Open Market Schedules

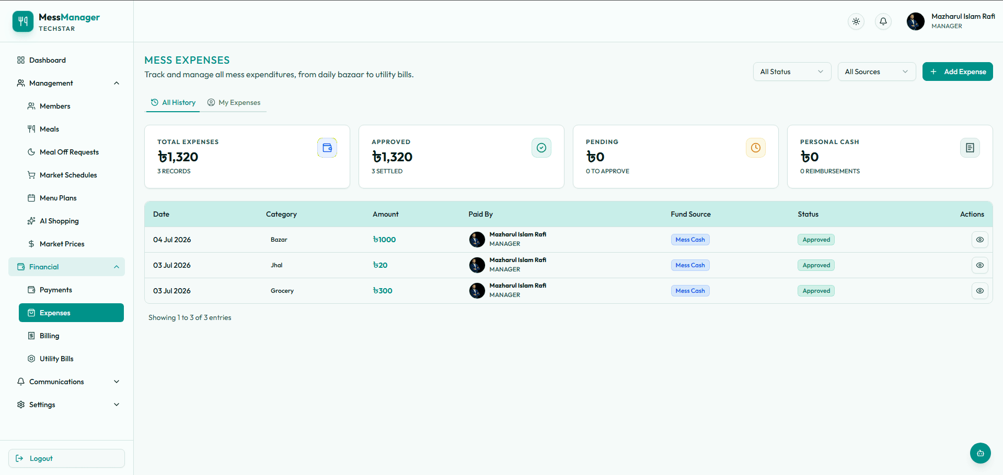71,175
